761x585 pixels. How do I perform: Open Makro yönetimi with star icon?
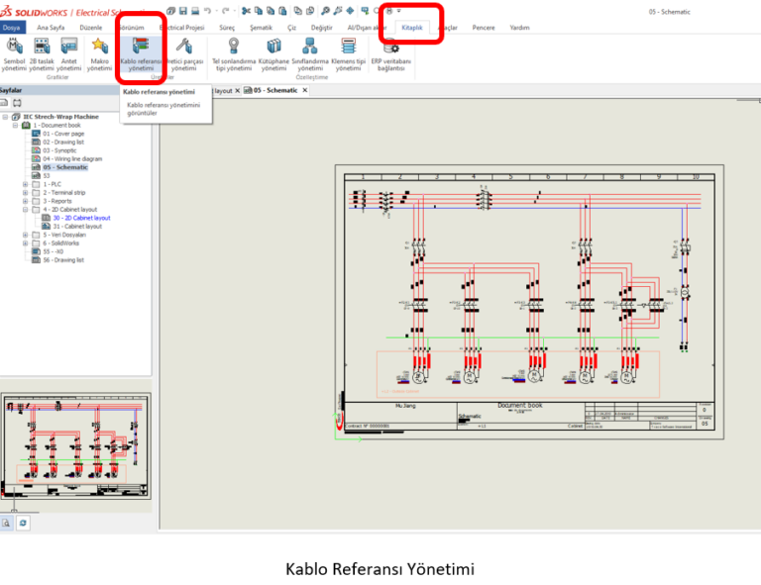point(99,54)
